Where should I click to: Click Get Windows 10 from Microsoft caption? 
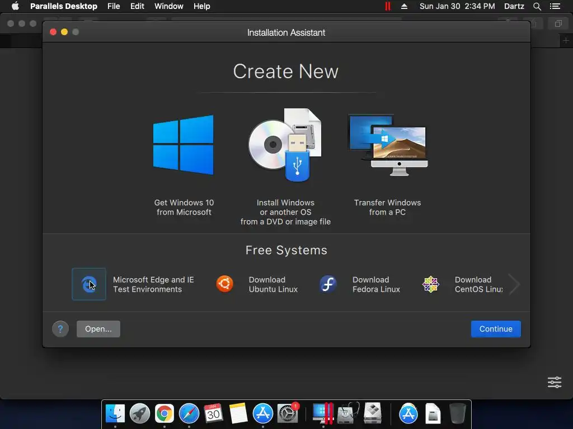184,207
